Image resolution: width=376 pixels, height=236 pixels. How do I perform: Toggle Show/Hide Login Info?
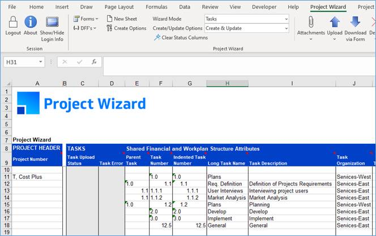click(x=52, y=23)
